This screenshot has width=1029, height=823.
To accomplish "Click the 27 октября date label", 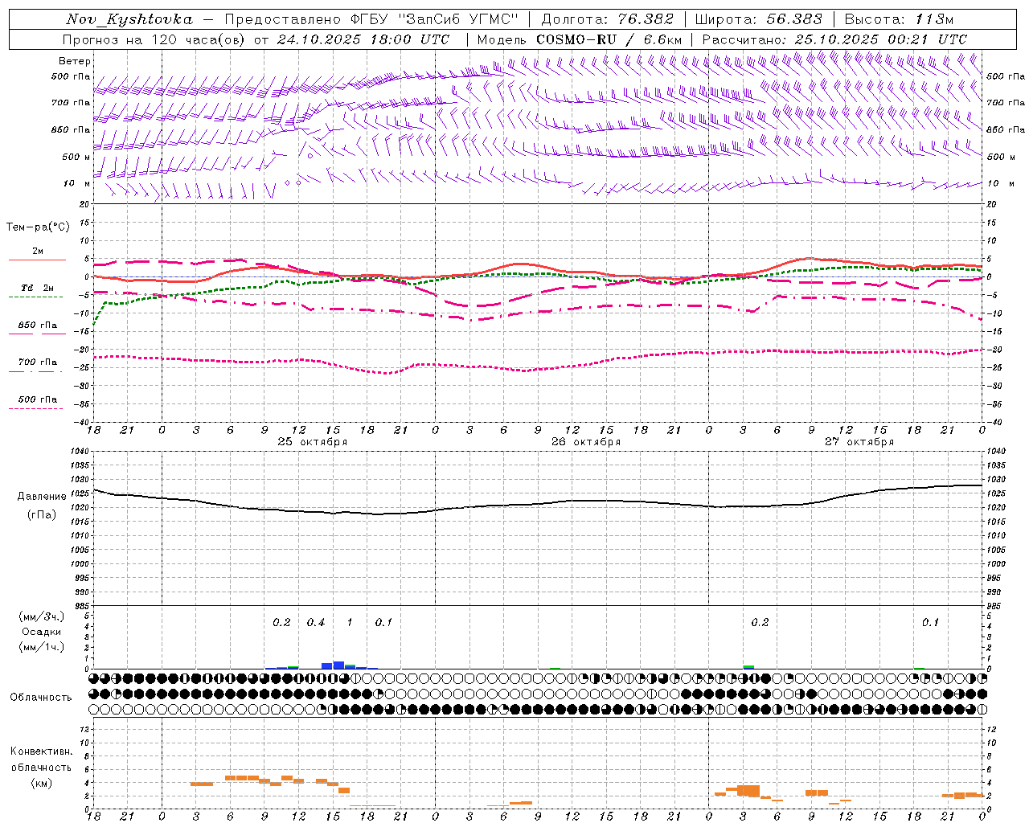I will [x=859, y=442].
